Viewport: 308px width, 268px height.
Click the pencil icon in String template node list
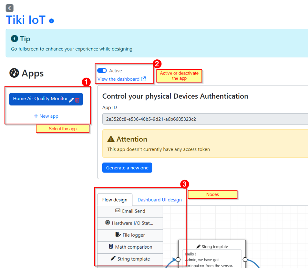113,258
